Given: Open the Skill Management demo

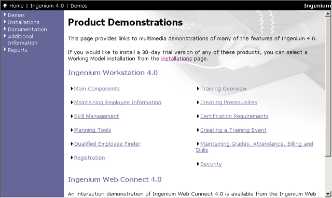Looking at the screenshot, I should pyautogui.click(x=96, y=116).
